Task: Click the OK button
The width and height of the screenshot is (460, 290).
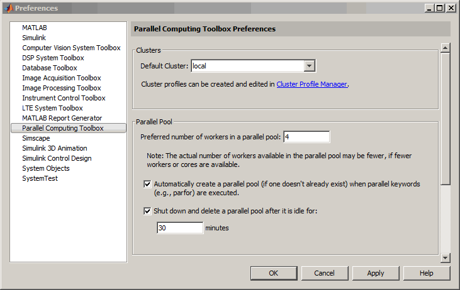Action: [274, 273]
